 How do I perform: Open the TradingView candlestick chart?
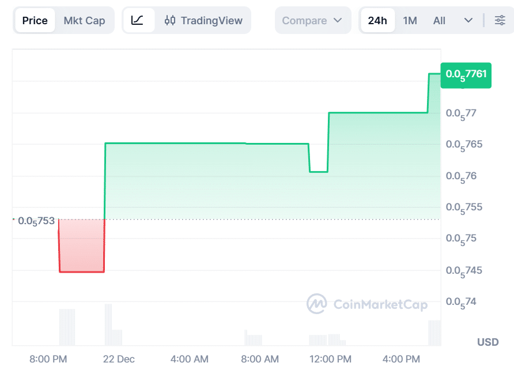tap(203, 21)
